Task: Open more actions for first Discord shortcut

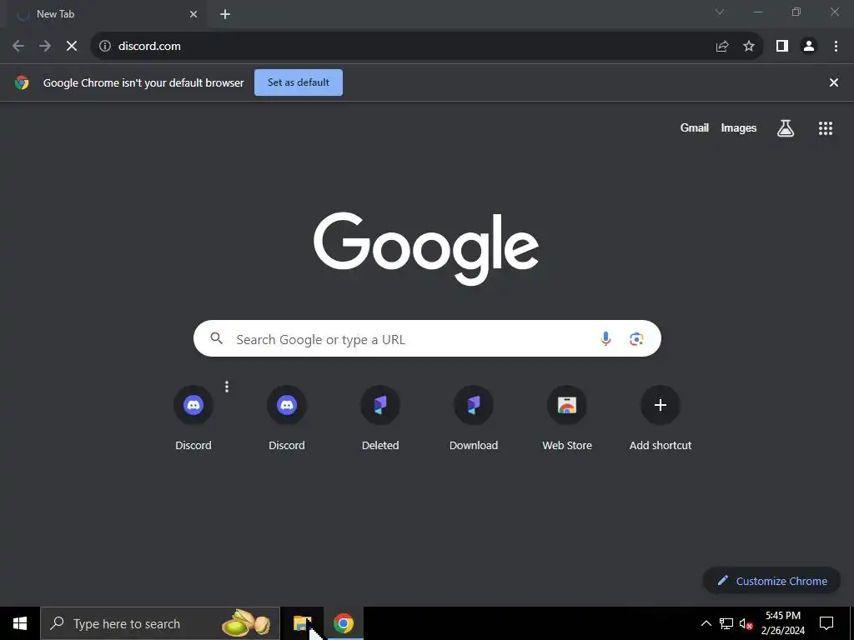Action: click(227, 387)
